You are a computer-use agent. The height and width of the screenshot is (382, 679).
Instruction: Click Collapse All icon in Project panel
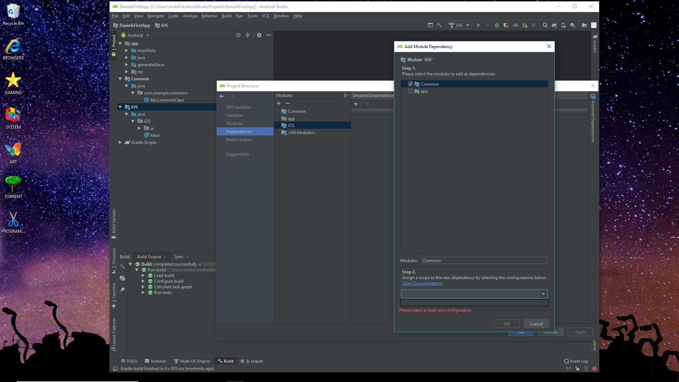(x=248, y=35)
